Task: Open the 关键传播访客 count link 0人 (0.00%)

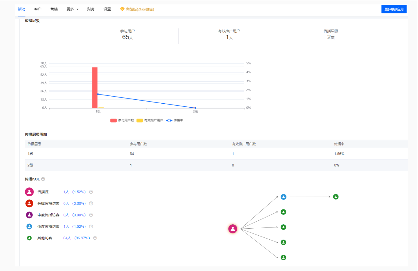Action: [74, 203]
